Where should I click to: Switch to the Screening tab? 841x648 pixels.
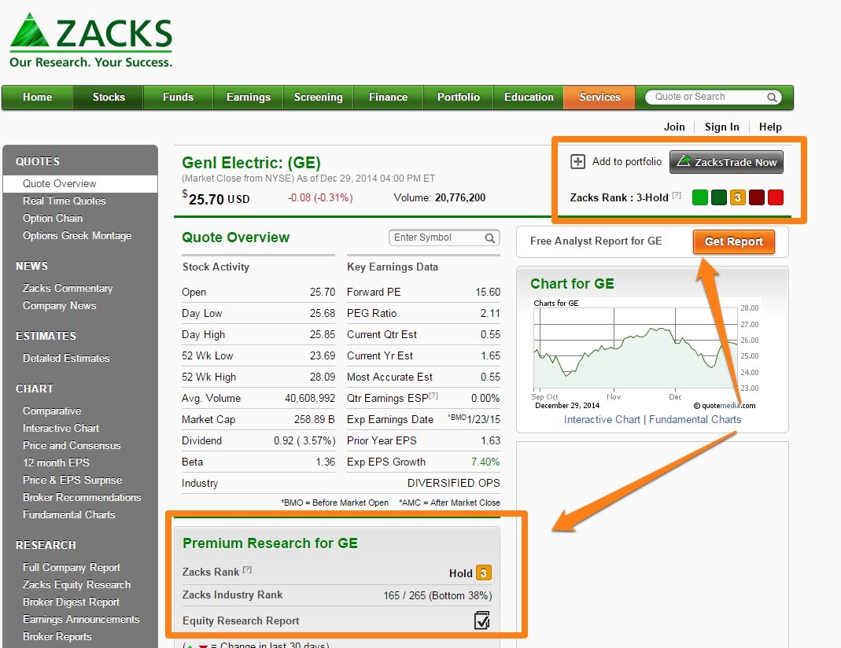318,97
